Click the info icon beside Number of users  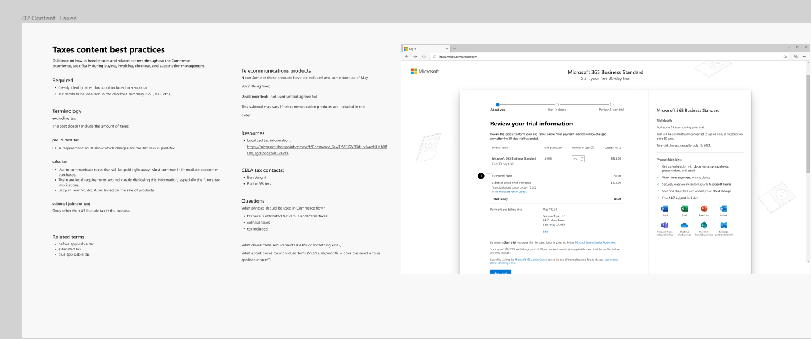coord(593,148)
